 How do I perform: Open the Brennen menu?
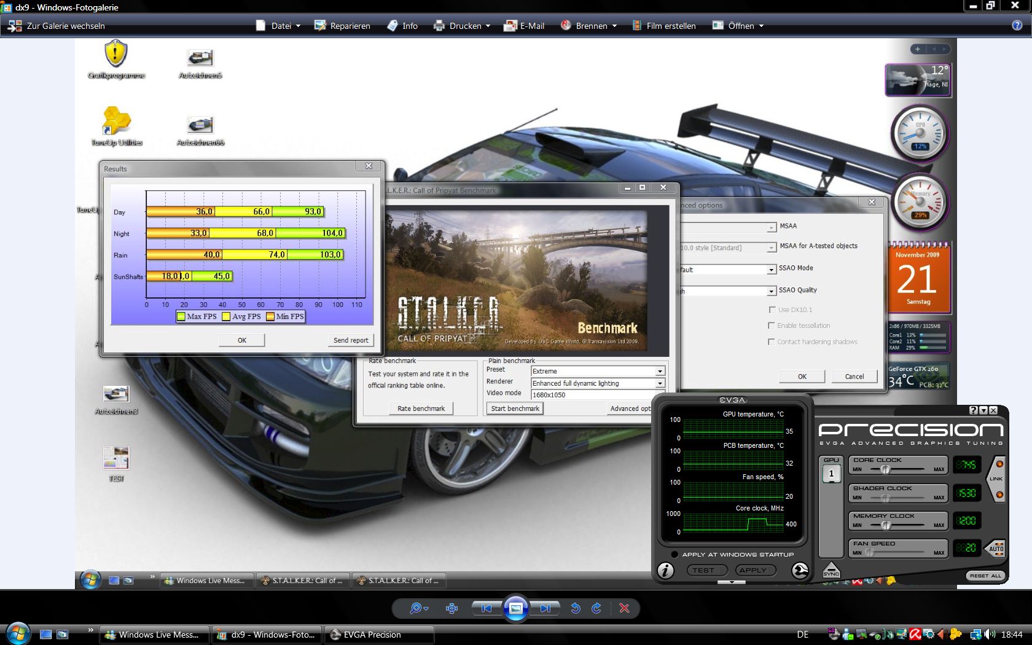[x=588, y=26]
